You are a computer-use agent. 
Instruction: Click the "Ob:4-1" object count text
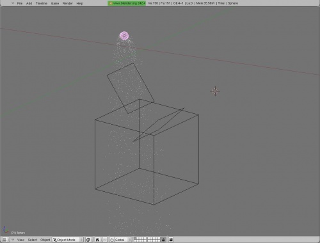[x=179, y=3]
